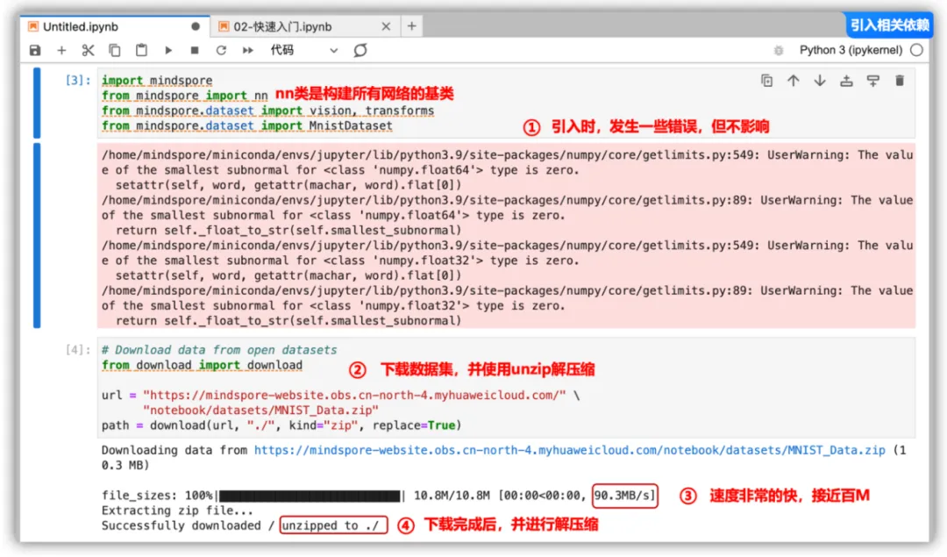Insert a new cell with the plus icon
The width and height of the screenshot is (947, 557).
pyautogui.click(x=61, y=50)
